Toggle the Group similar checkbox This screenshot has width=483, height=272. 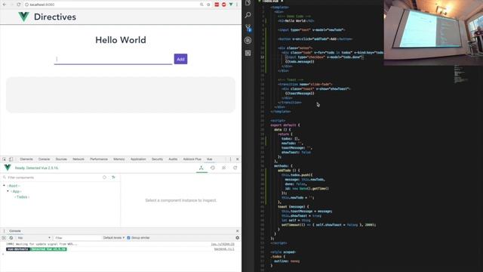coord(129,238)
